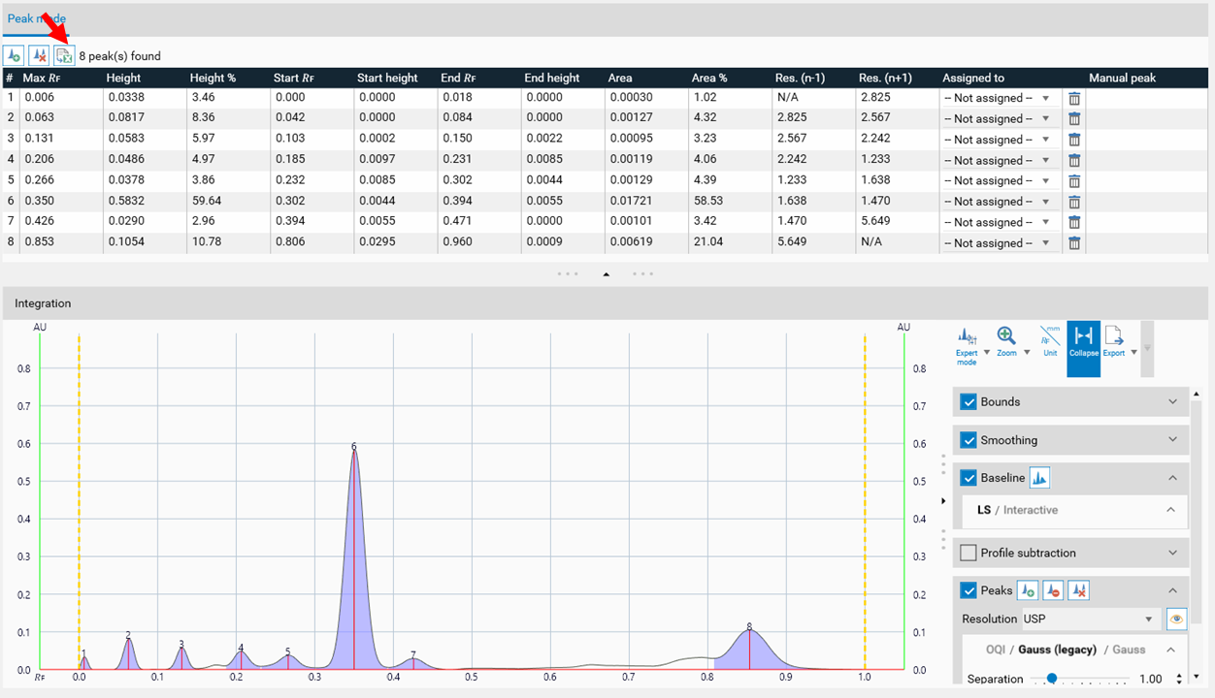Export peak table to Excel
Screen dimensions: 1215x698
point(64,56)
